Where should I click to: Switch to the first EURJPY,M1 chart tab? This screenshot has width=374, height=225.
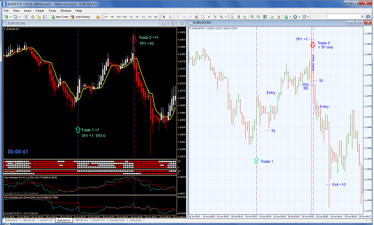point(46,220)
